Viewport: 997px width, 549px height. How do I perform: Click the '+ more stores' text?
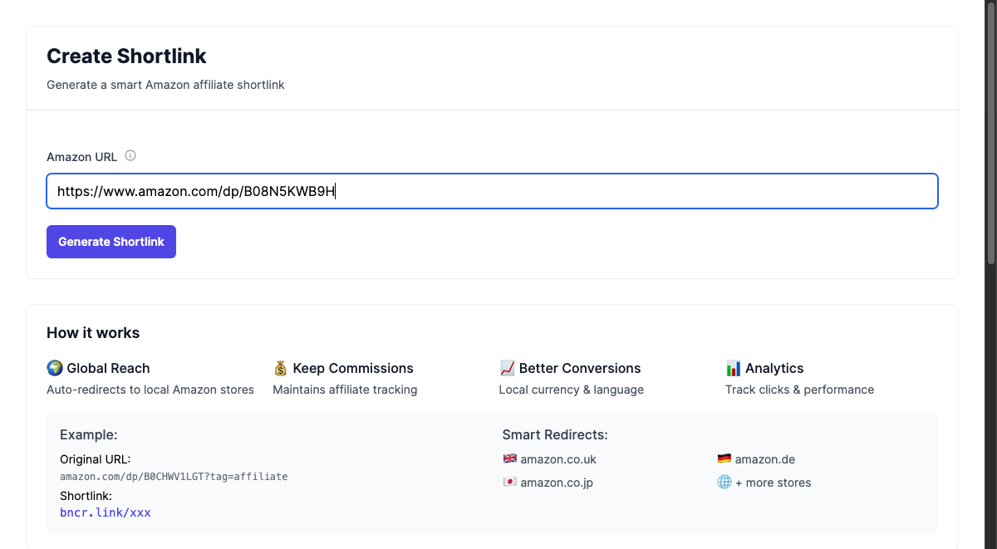pos(774,483)
